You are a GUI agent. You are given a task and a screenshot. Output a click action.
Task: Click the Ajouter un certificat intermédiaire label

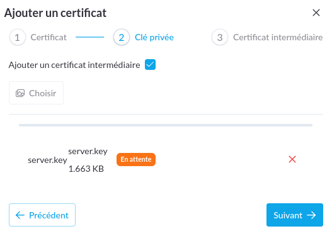click(74, 65)
